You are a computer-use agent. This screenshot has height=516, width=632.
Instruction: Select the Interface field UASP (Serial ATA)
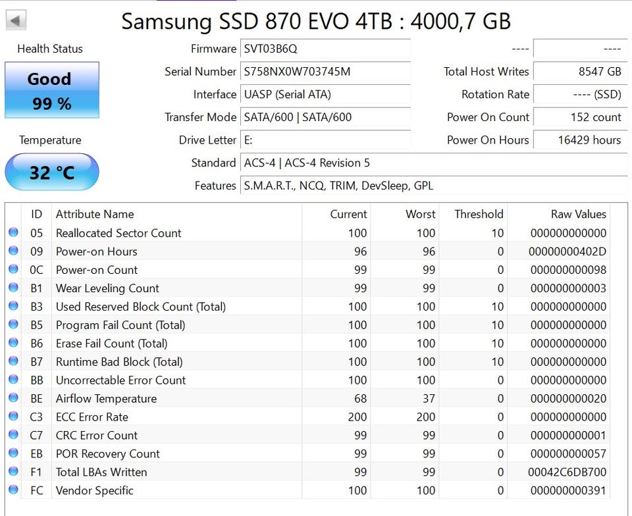pos(325,94)
